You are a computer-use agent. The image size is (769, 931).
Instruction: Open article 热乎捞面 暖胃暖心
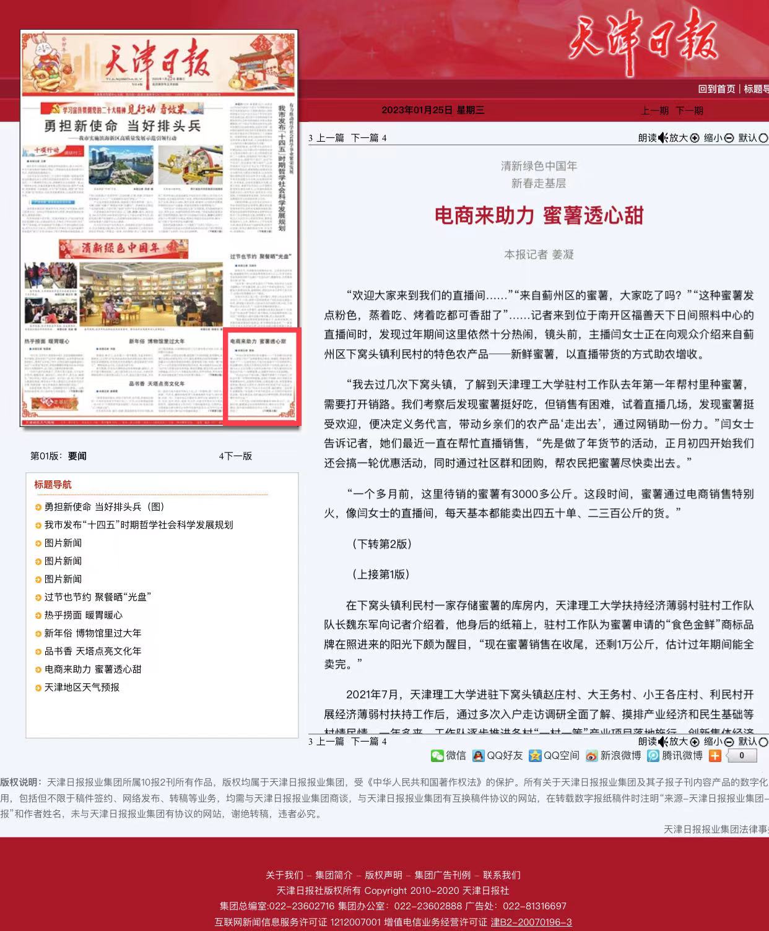[83, 615]
